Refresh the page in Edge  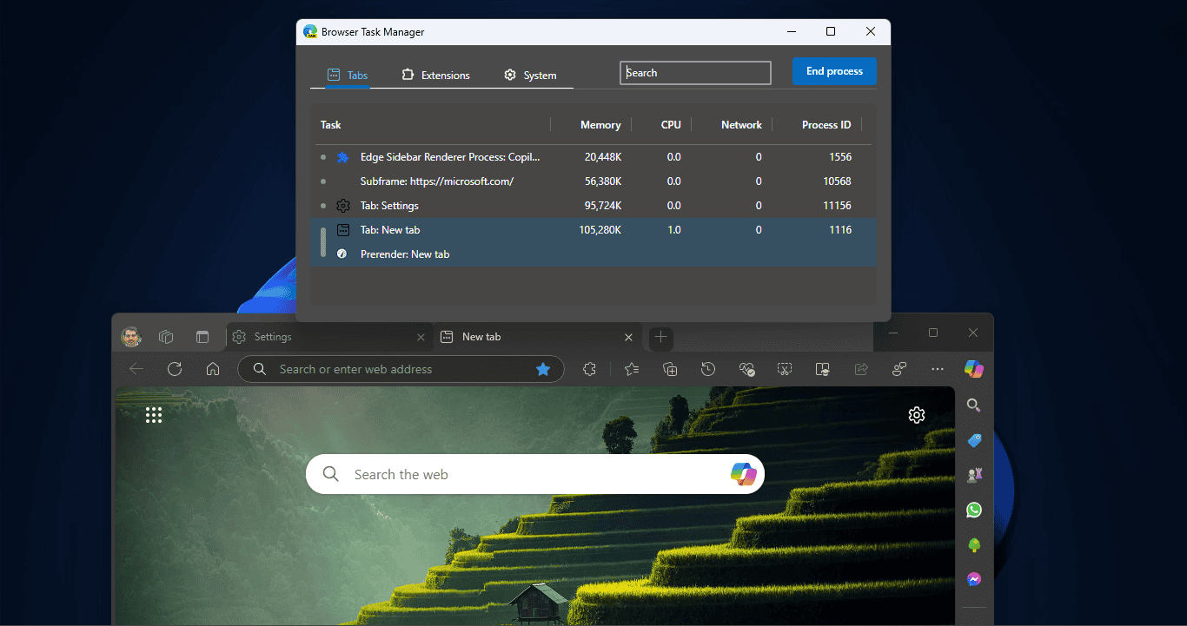coord(175,369)
